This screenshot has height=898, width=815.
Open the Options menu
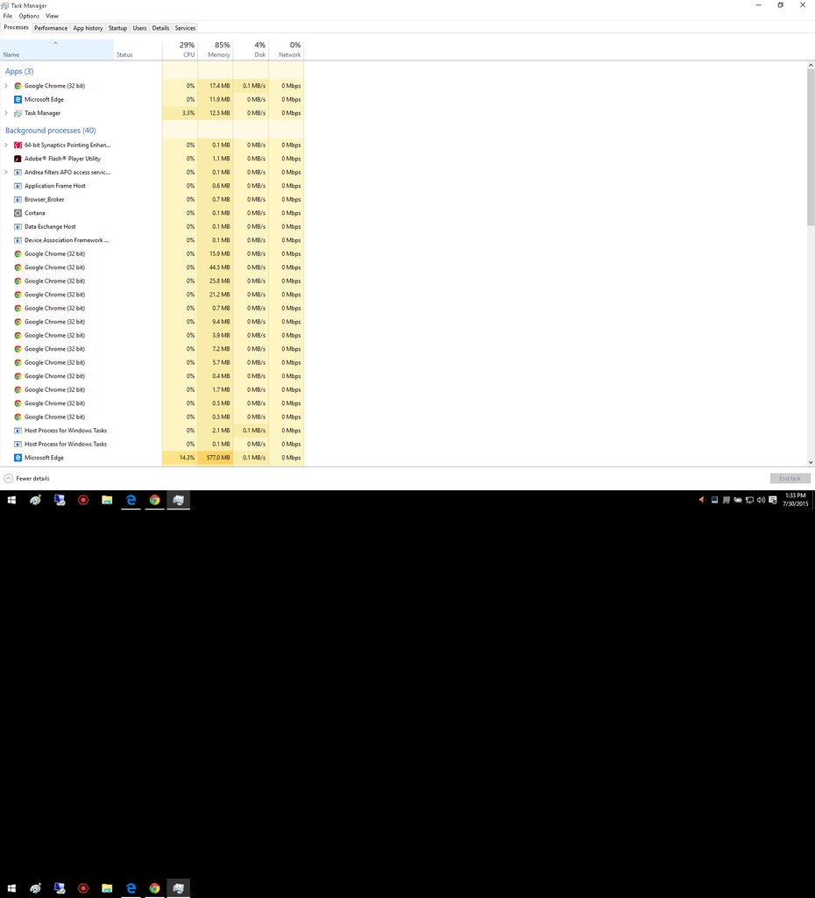point(29,16)
